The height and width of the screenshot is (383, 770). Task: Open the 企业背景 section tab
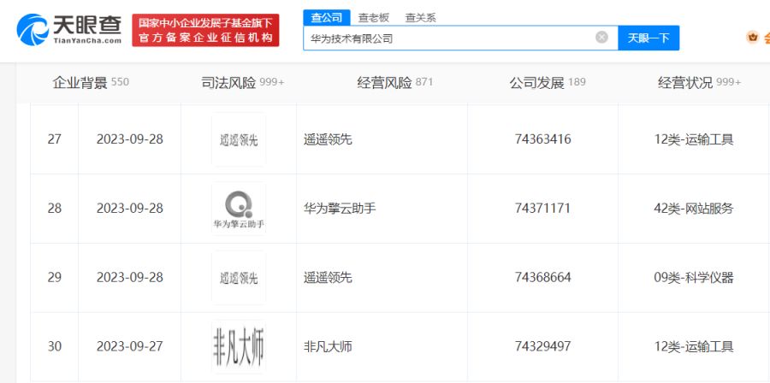91,83
